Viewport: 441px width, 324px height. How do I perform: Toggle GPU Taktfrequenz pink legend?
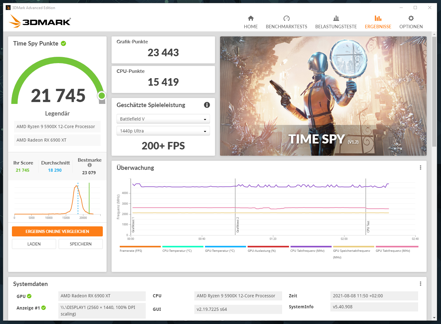(x=397, y=247)
